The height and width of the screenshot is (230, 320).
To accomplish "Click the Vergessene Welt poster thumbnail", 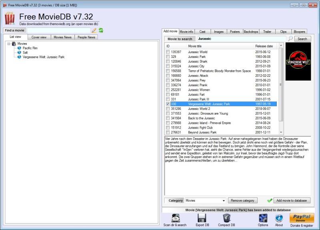I will pos(298,61).
